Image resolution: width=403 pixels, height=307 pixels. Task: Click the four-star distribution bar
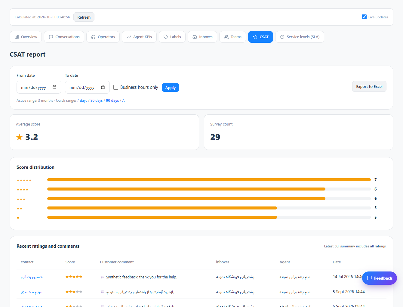point(209,189)
